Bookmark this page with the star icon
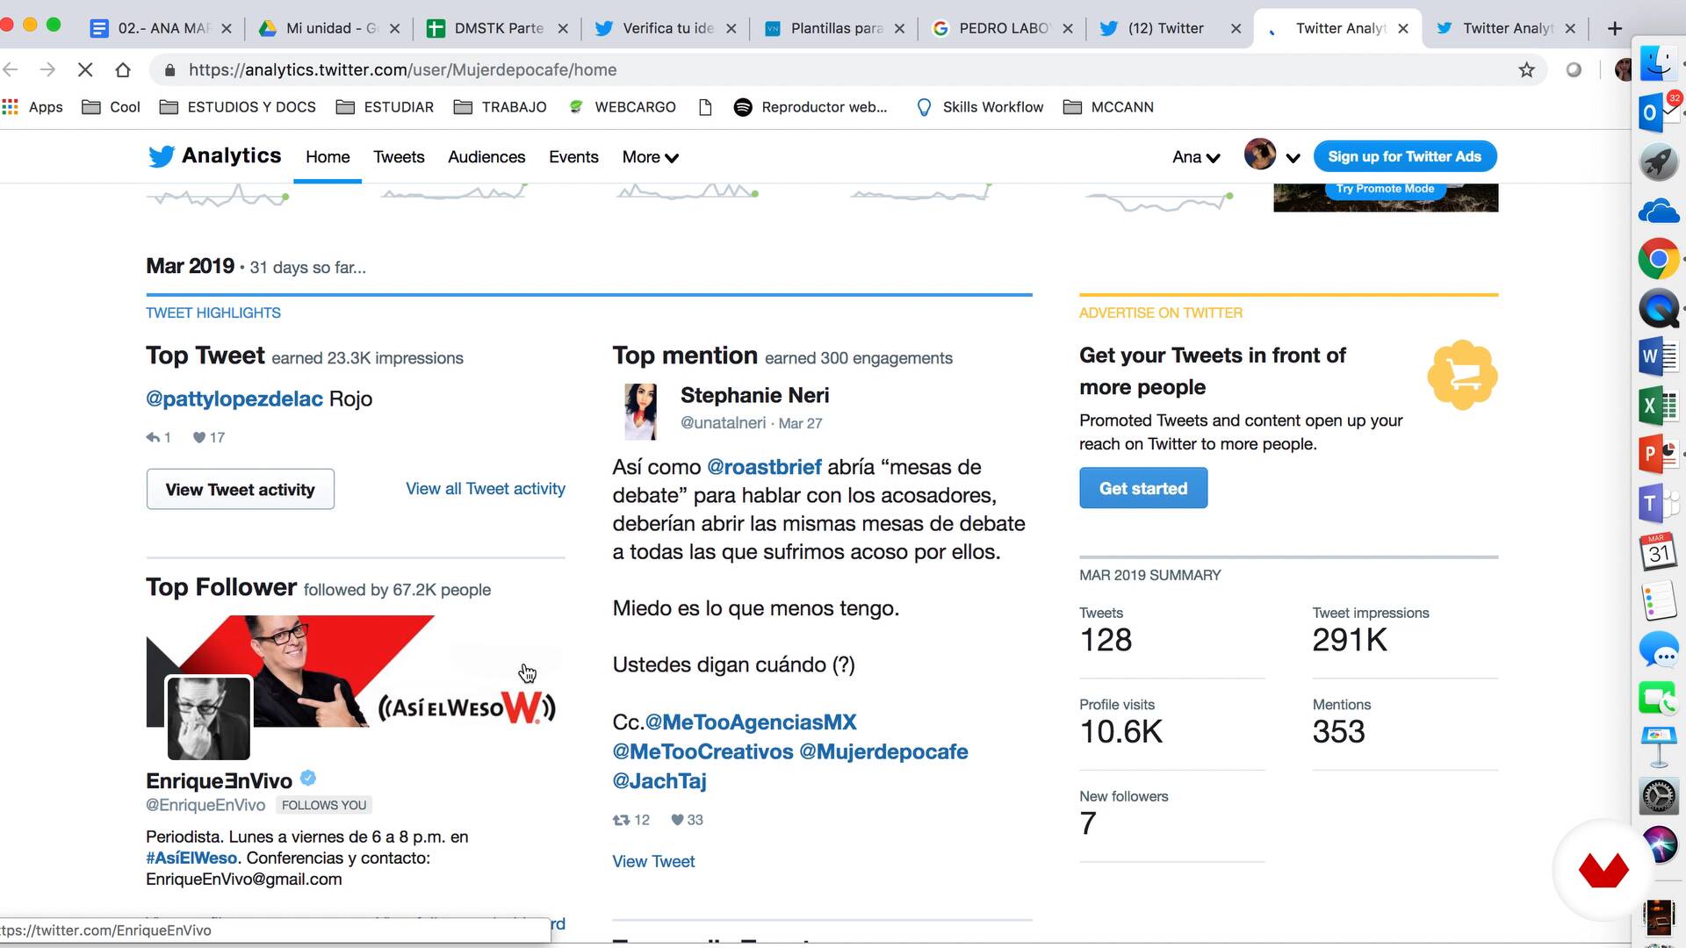The image size is (1686, 948). point(1526,69)
